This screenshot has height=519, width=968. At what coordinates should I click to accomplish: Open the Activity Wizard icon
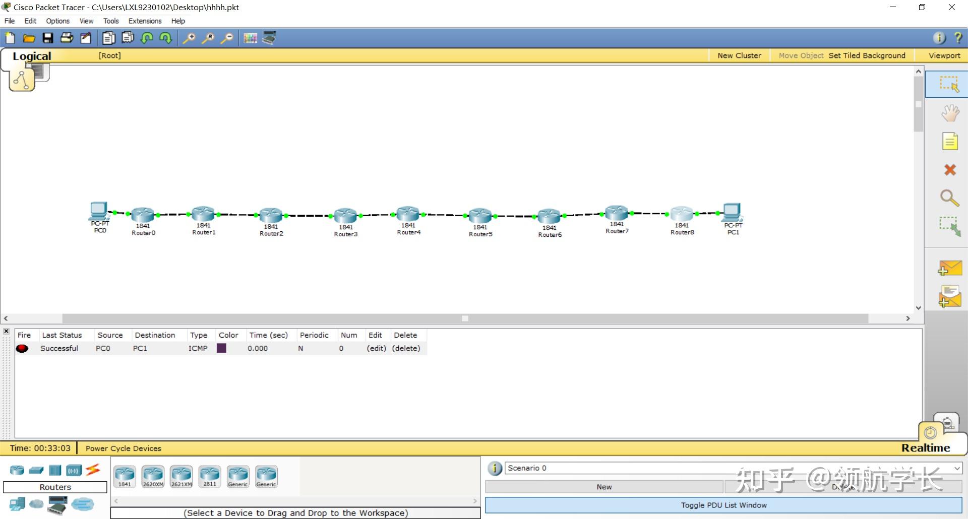(86, 38)
